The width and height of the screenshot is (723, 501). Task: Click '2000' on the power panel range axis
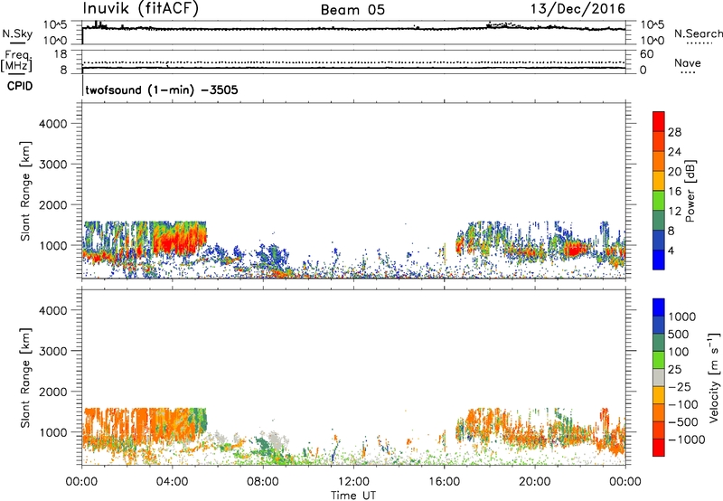point(53,204)
